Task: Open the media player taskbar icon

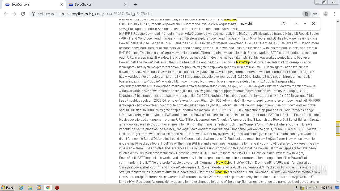Action: pos(39,188)
